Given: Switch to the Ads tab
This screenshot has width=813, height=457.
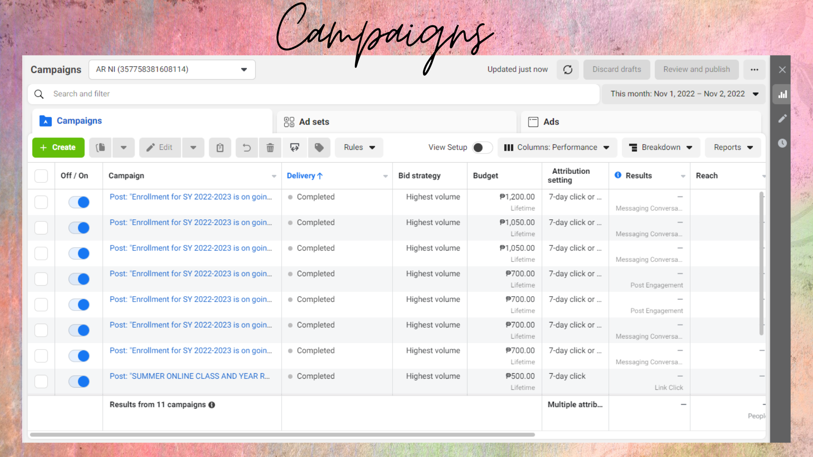Looking at the screenshot, I should pyautogui.click(x=550, y=122).
